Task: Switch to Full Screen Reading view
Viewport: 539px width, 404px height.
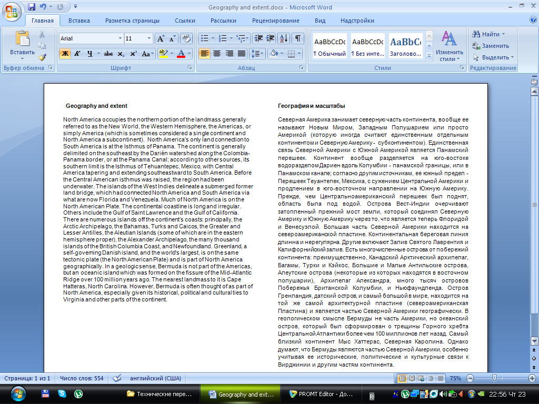Action: [x=412, y=378]
